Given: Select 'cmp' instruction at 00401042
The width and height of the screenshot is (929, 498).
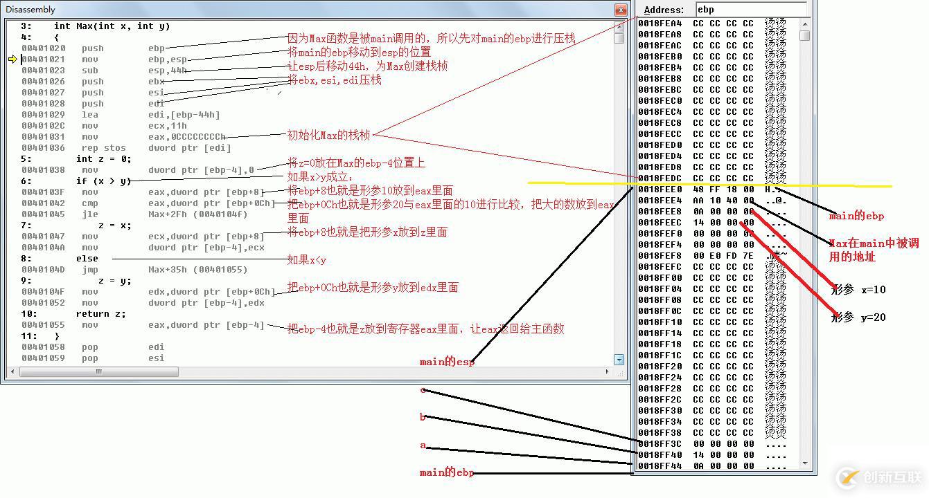Looking at the screenshot, I should click(x=148, y=203).
